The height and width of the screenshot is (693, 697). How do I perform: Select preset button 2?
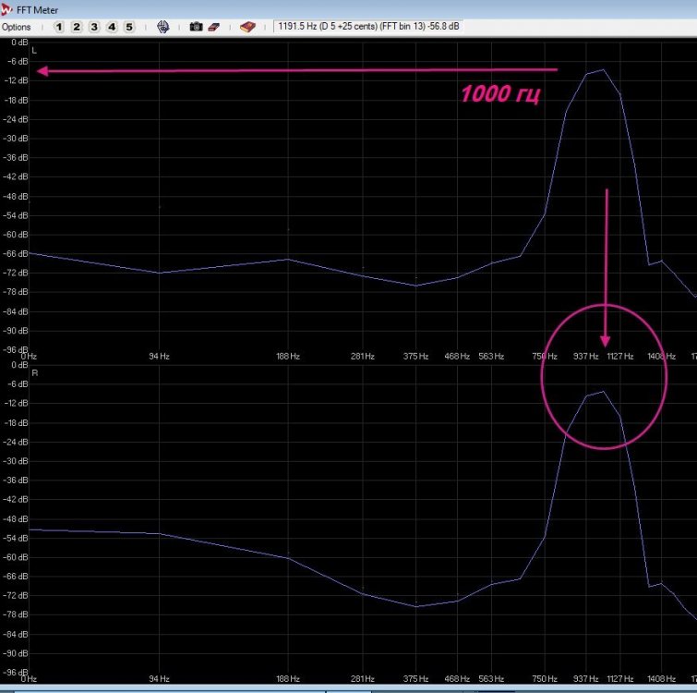(x=77, y=27)
